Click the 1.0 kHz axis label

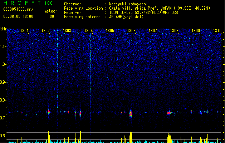pyautogui.click(x=3, y=64)
